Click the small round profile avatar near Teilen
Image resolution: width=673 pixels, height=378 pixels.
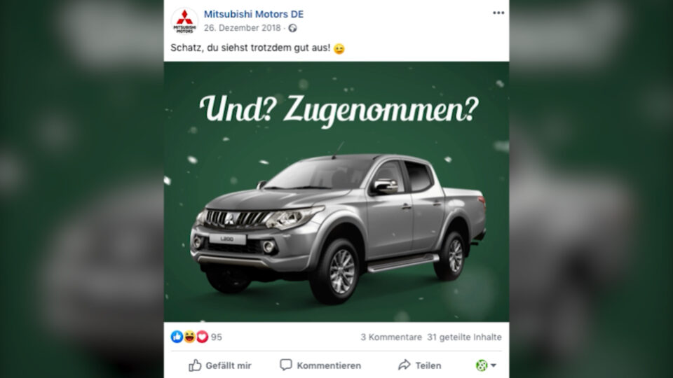(482, 365)
